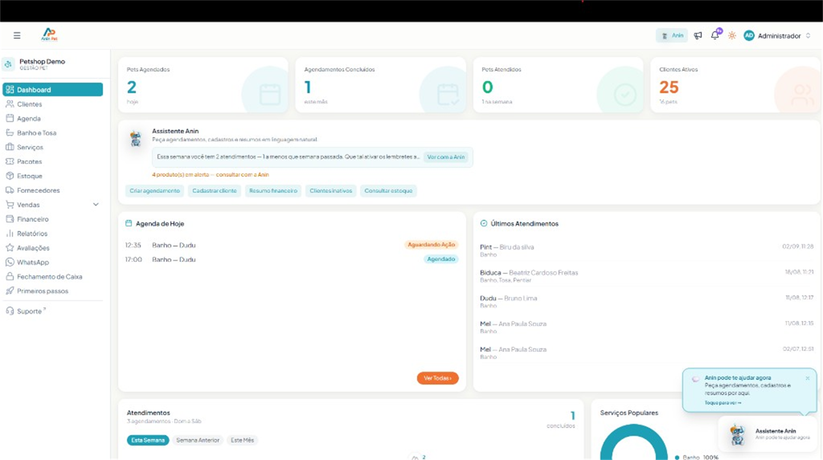Click the Fechamento de Caixa lock icon
The width and height of the screenshot is (823, 460).
point(10,276)
